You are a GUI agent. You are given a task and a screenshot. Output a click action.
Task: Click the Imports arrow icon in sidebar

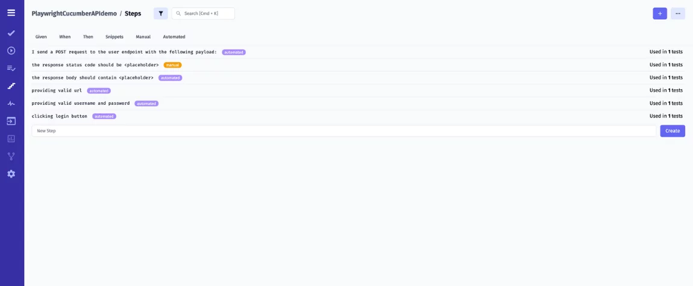tap(11, 121)
